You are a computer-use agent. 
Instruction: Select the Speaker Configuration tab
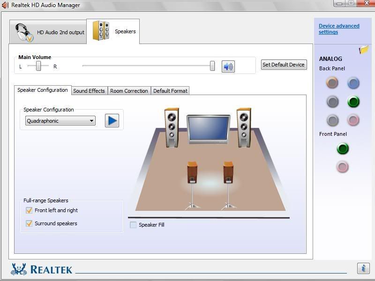tap(43, 90)
